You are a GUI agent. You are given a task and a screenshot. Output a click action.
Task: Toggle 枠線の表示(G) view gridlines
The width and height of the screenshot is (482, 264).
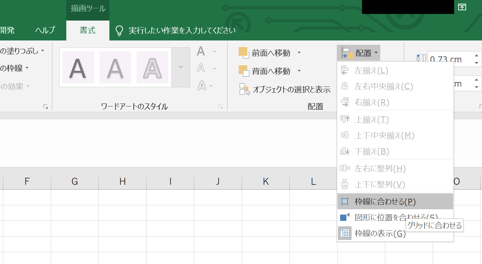(395, 233)
